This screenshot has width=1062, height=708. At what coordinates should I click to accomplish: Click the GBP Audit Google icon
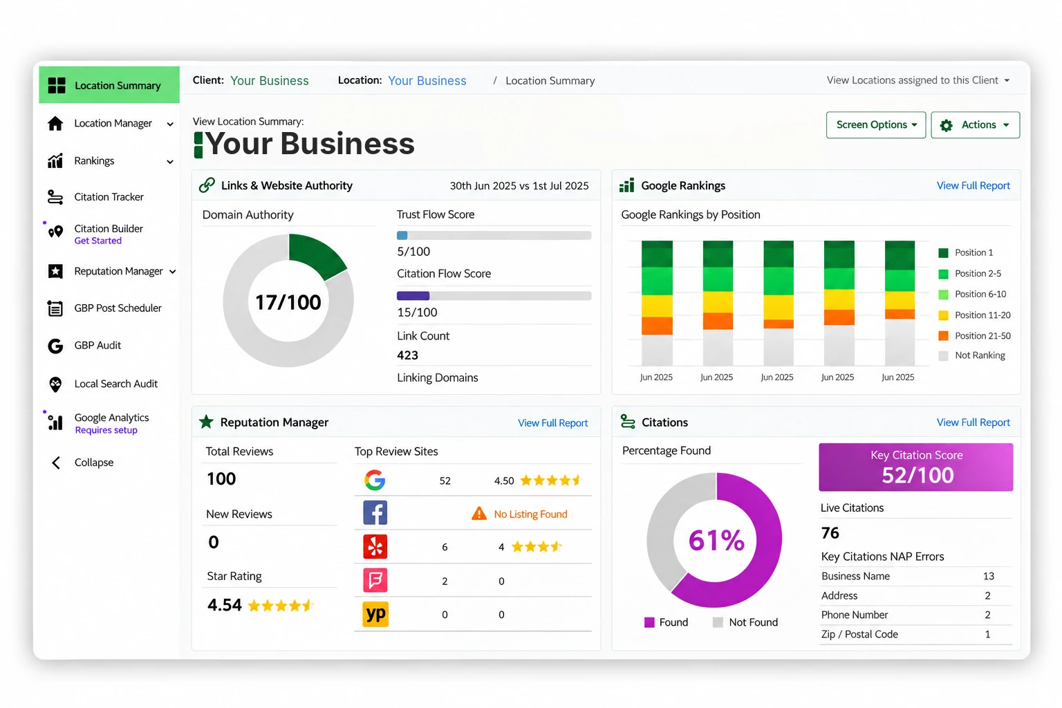tap(55, 346)
